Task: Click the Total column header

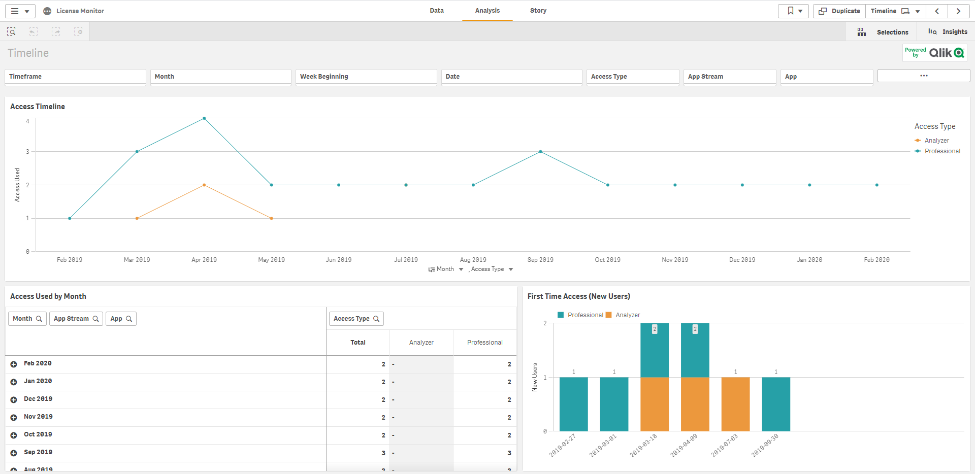Action: [x=358, y=343]
